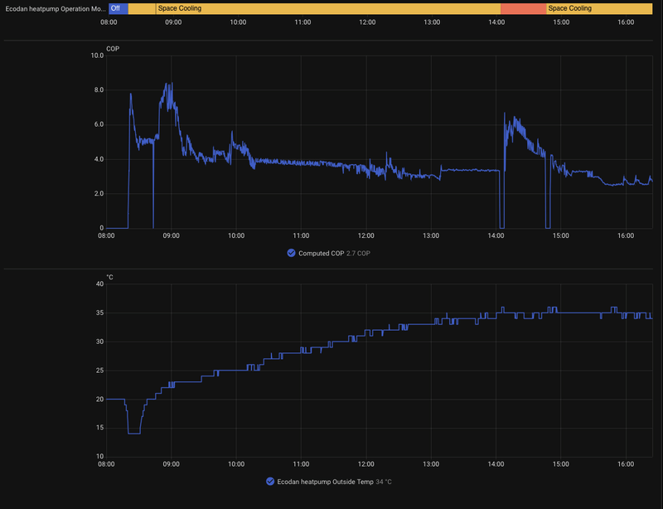Click the 30 y-axis label on temperature chart
This screenshot has height=509, width=663.
point(99,342)
